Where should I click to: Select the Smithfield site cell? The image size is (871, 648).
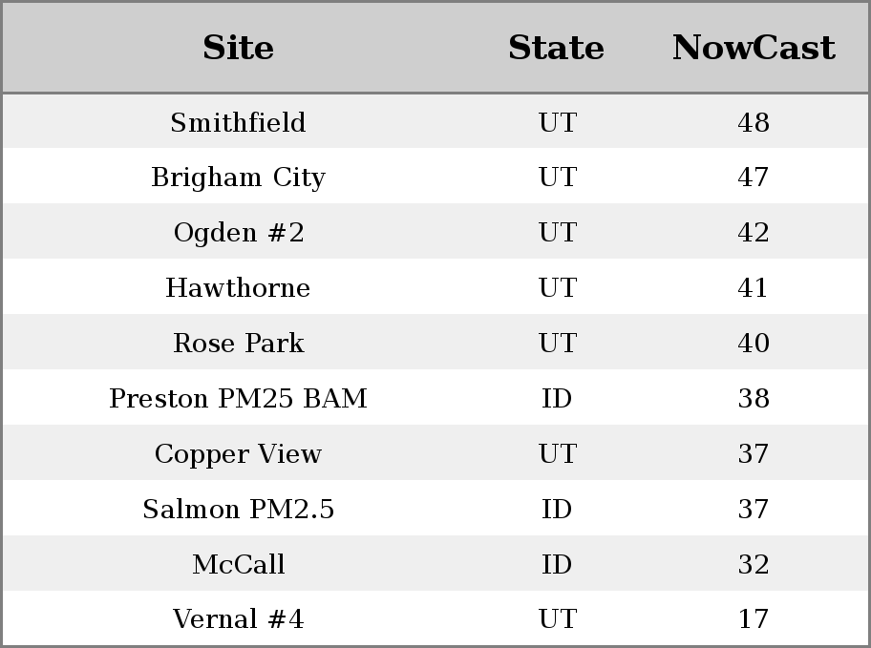point(238,122)
